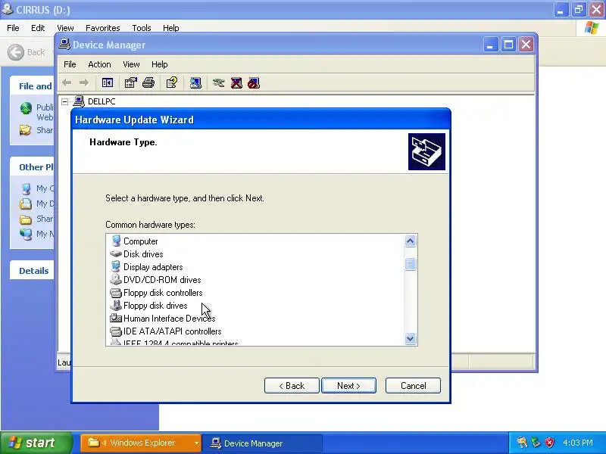
Task: Open the Device Manager File menu
Action: pyautogui.click(x=70, y=64)
